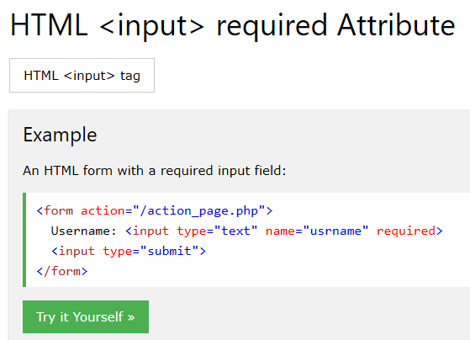
Task: Click the 'Username:' label in the code
Action: coord(83,231)
